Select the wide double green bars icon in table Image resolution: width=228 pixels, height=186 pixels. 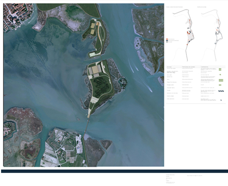(x=221, y=80)
